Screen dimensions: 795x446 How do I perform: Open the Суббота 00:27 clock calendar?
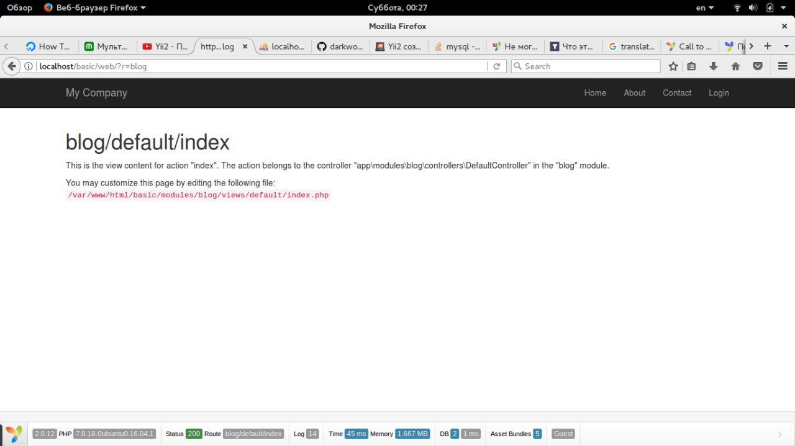(x=397, y=7)
